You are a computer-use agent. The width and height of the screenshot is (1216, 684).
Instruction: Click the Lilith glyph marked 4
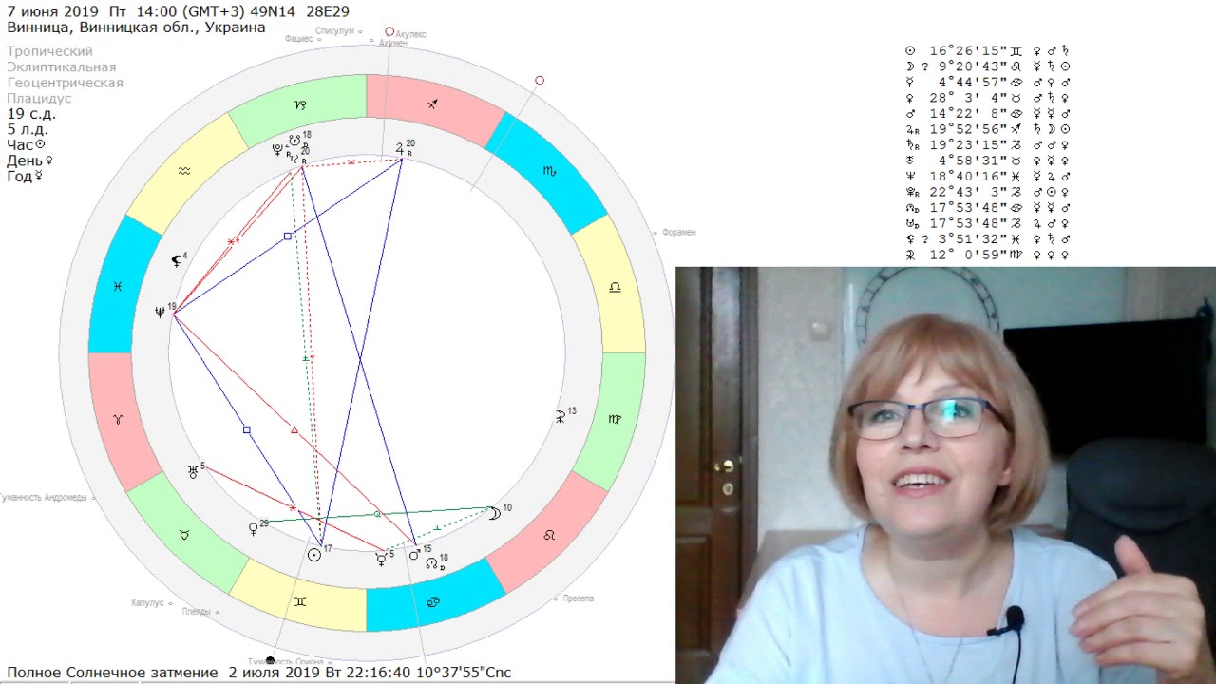pyautogui.click(x=176, y=259)
